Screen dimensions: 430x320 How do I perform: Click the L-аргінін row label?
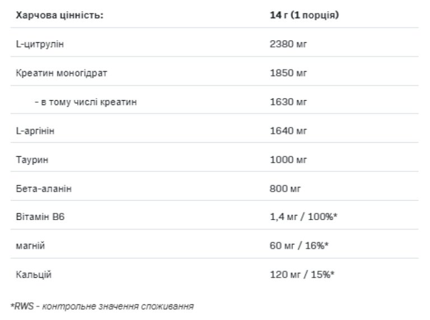point(36,131)
